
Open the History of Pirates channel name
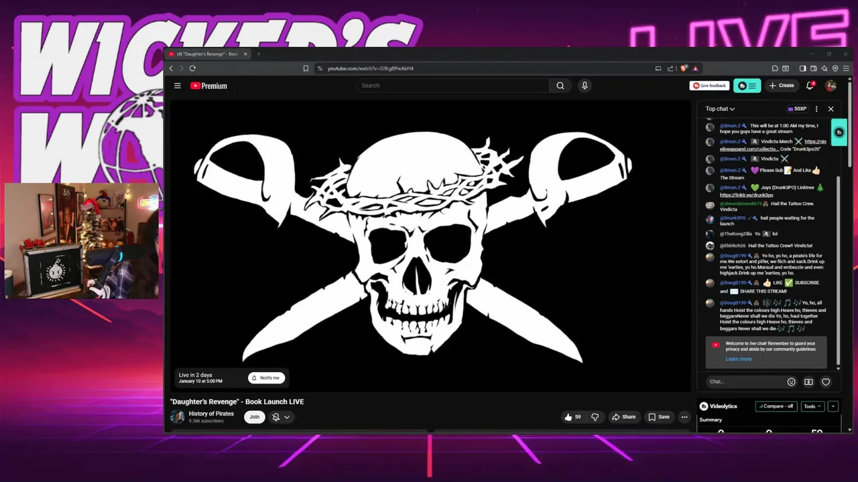click(x=211, y=414)
